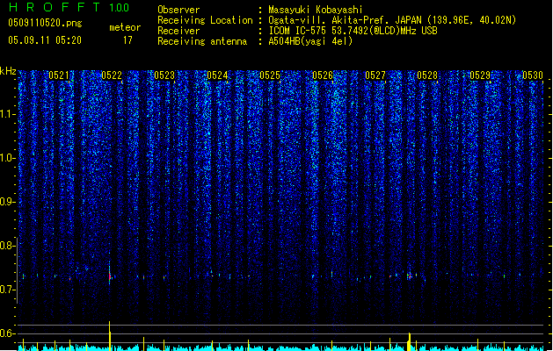
Task: Click the tallest yellow intensity spike near 0522
Action: click(x=110, y=335)
